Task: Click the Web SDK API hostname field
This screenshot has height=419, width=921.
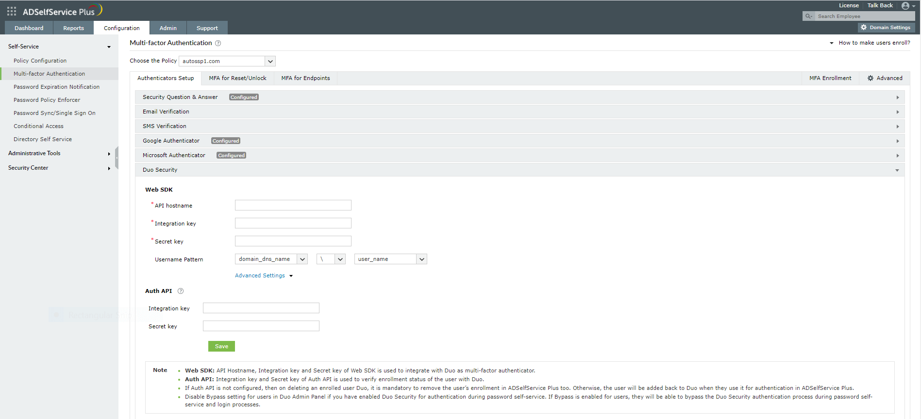Action: [x=293, y=205]
